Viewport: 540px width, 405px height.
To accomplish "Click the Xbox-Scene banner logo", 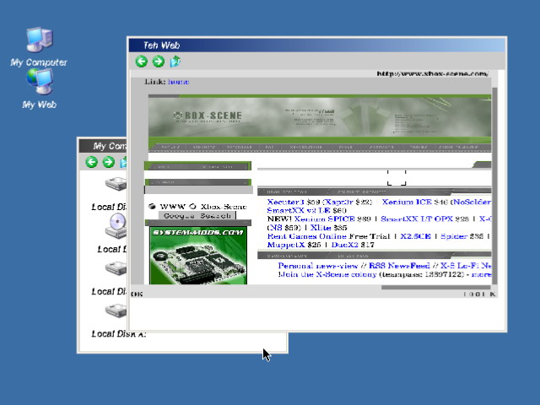I will [208, 116].
